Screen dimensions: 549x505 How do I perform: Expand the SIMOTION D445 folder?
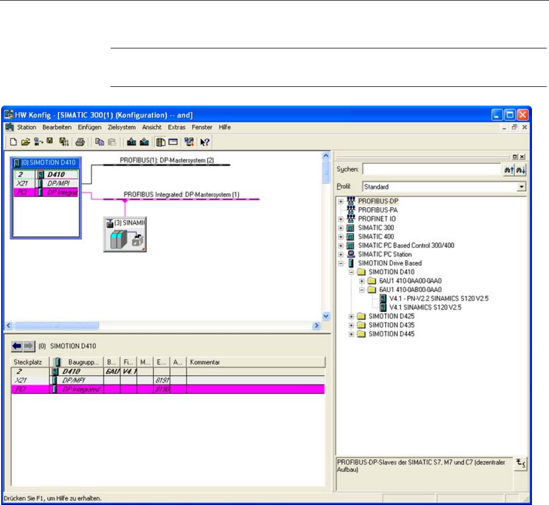coord(351,334)
